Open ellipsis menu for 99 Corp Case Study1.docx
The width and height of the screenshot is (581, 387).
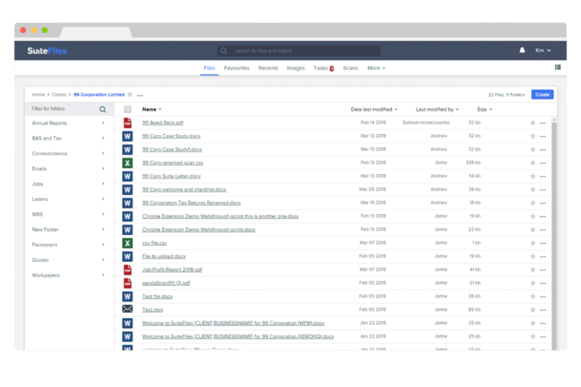tap(543, 150)
